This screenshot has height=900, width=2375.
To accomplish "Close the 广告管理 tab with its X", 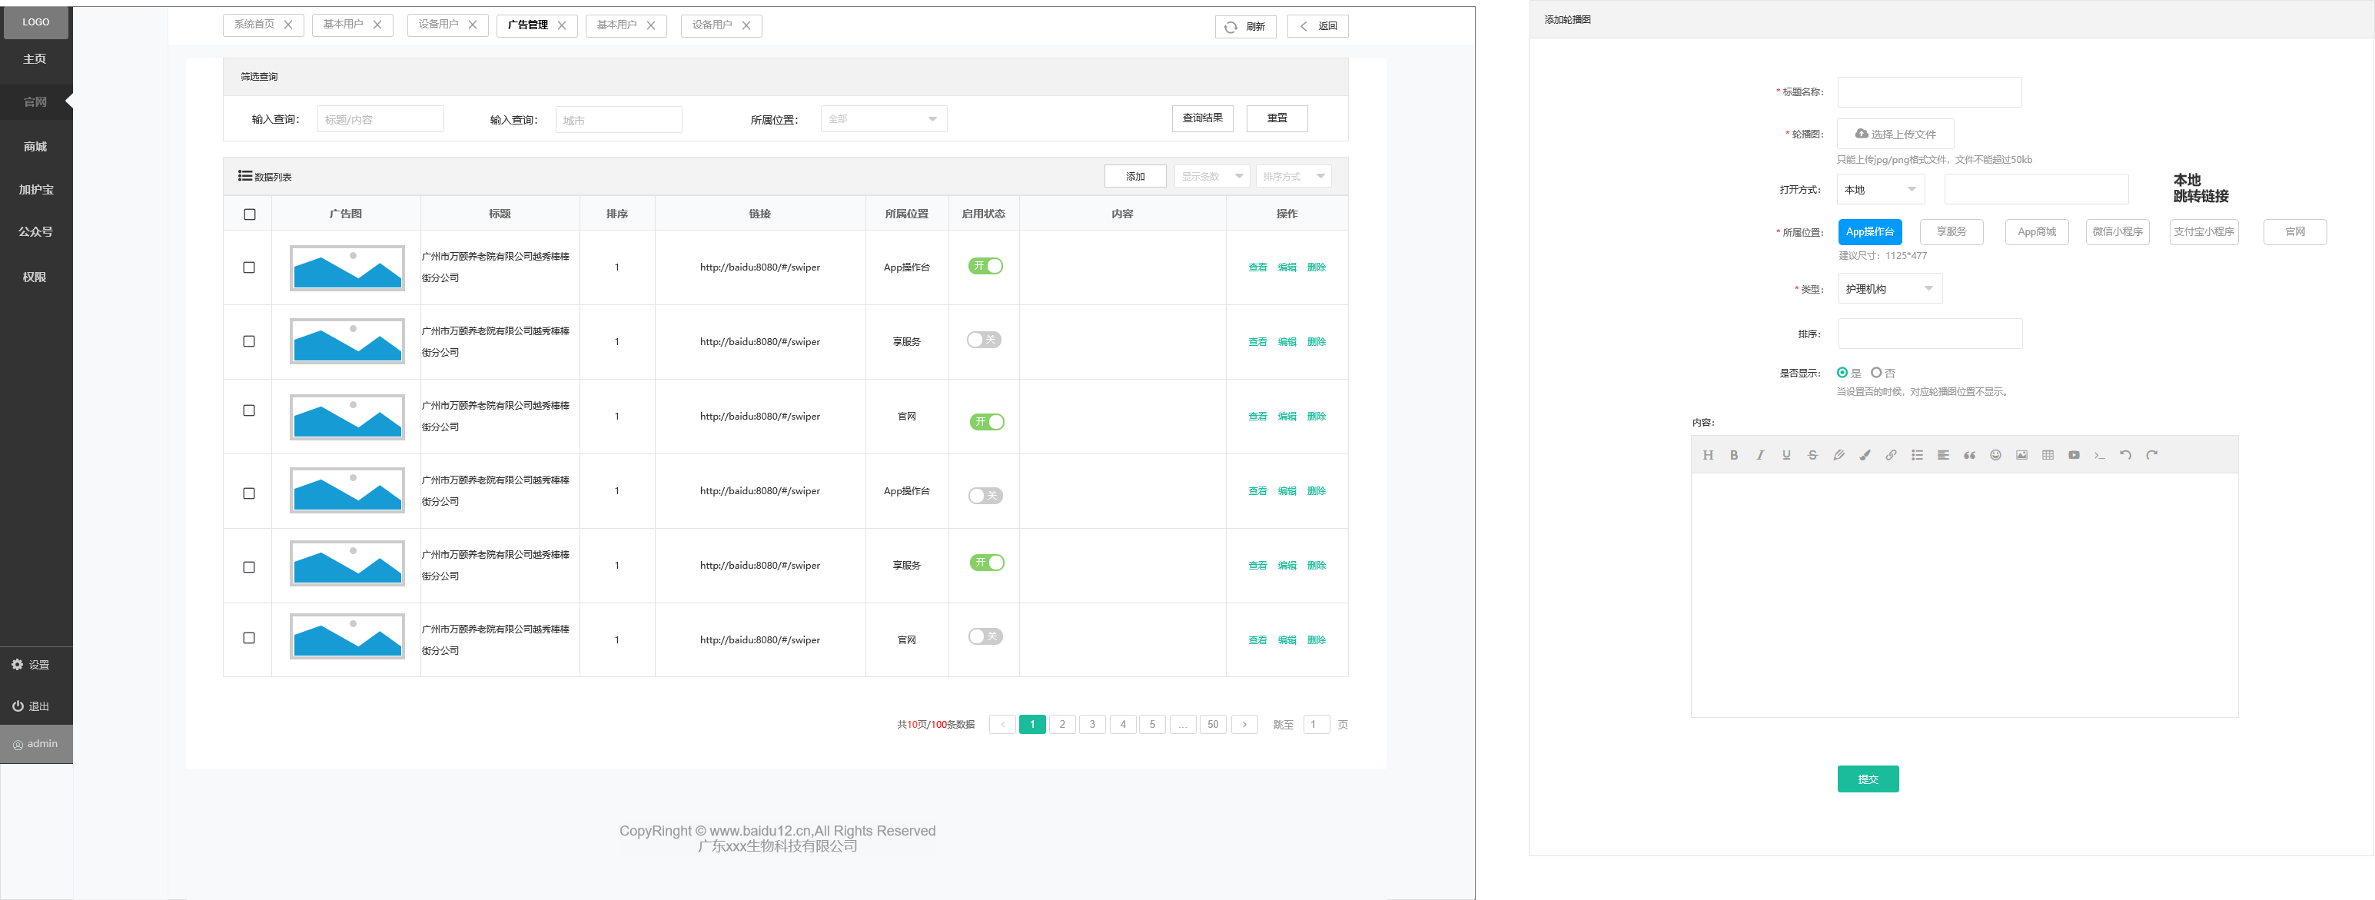I will coord(562,25).
